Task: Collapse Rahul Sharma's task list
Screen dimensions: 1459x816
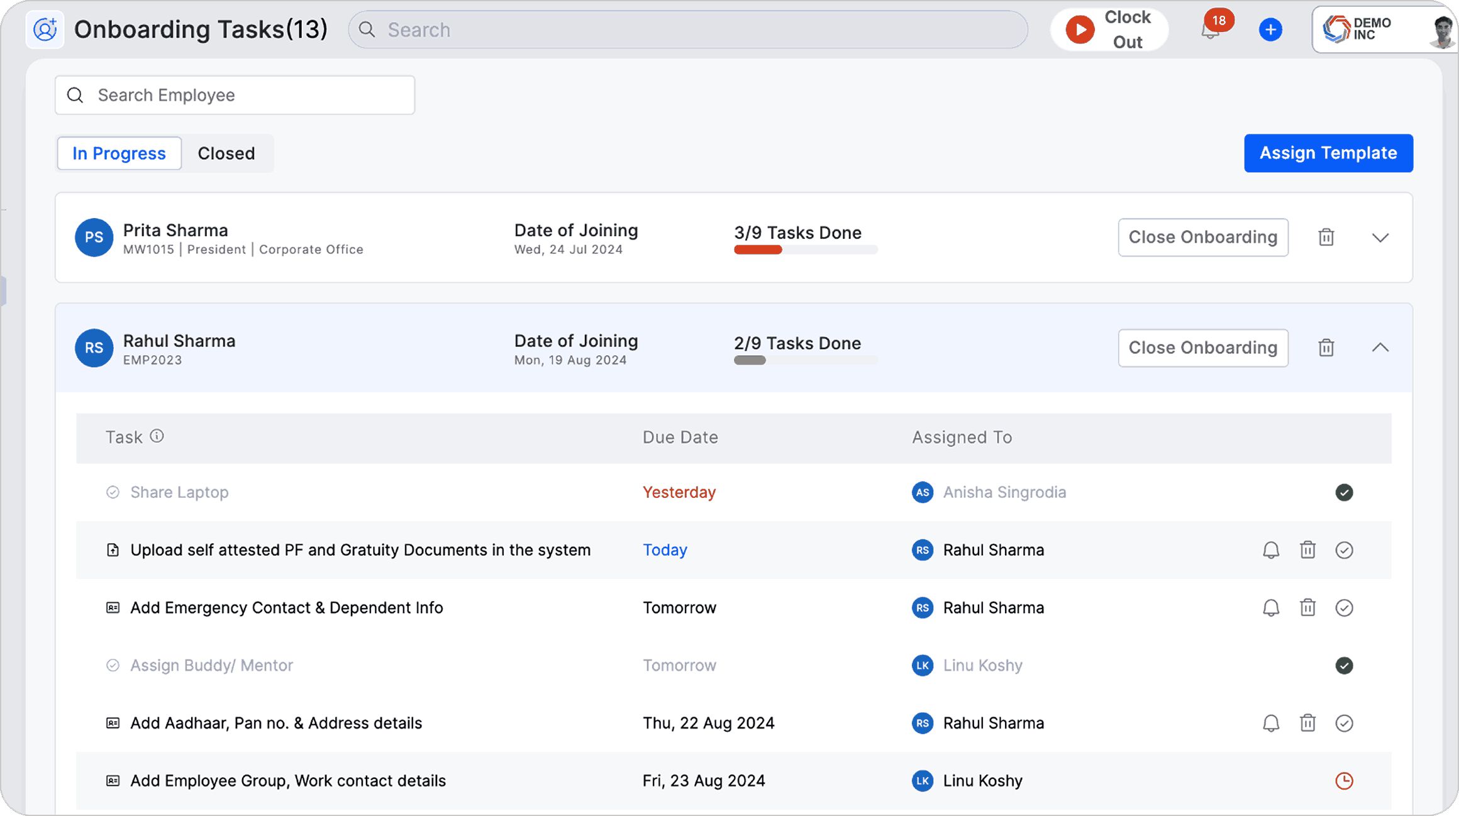Action: [x=1380, y=348]
